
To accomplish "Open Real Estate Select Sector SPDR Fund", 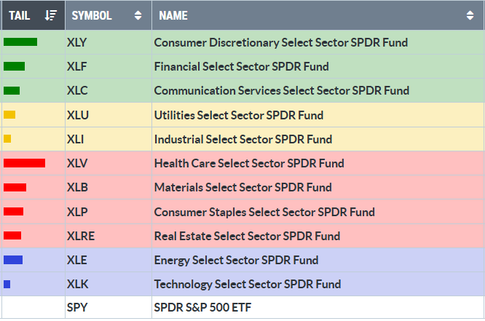I will tap(247, 236).
